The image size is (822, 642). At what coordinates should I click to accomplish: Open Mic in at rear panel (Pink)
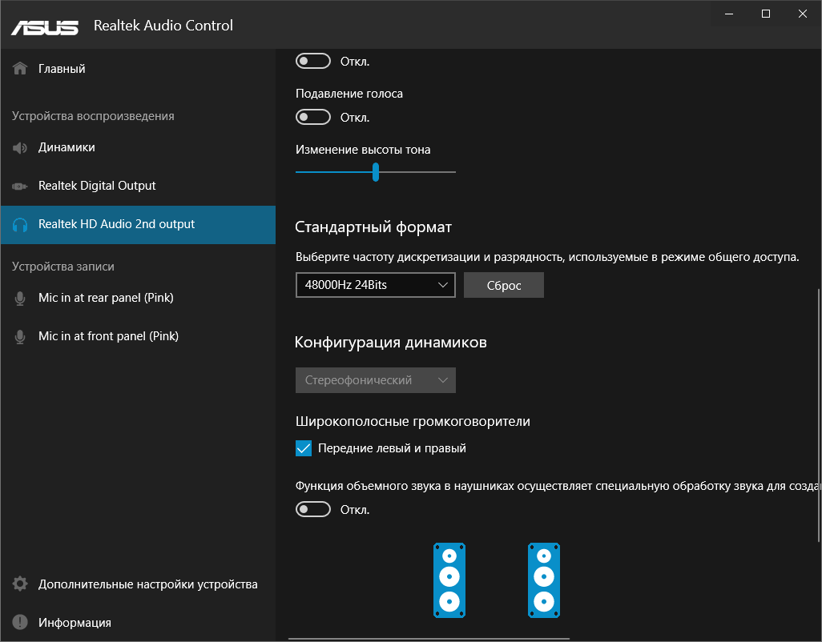click(106, 298)
